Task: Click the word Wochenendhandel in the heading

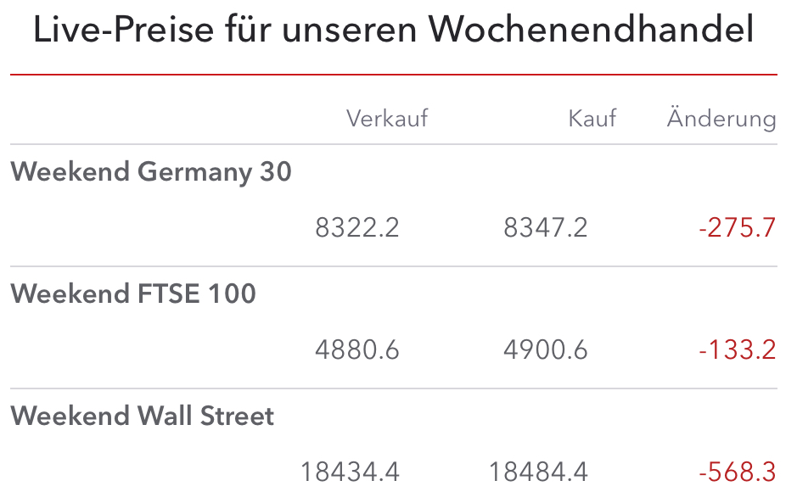Action: tap(591, 31)
